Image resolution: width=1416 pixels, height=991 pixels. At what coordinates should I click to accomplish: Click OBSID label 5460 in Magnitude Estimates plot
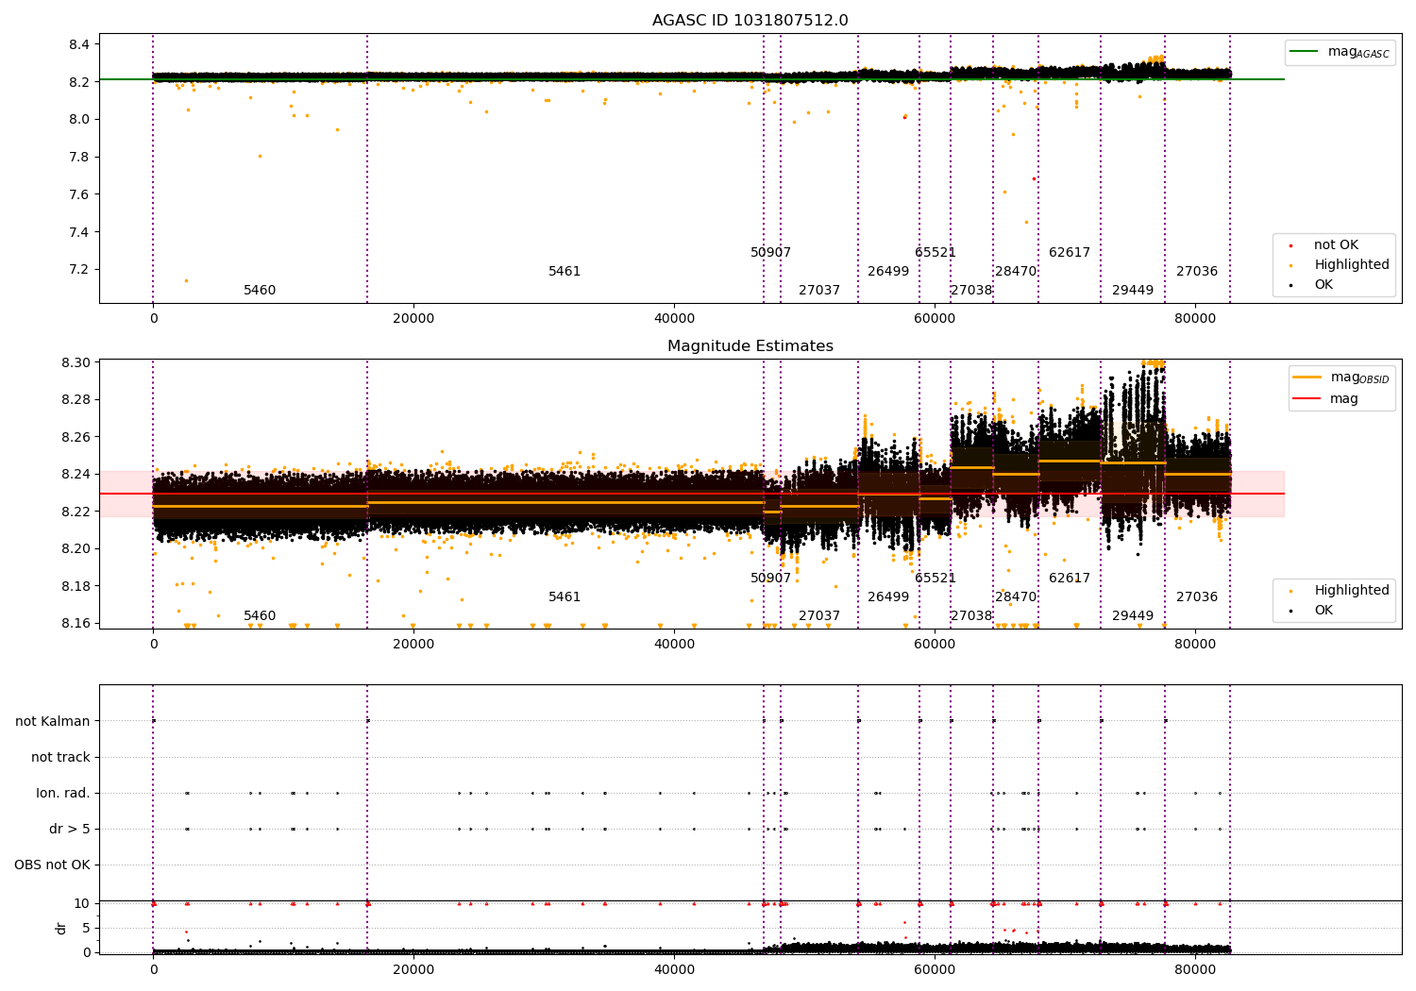point(260,616)
